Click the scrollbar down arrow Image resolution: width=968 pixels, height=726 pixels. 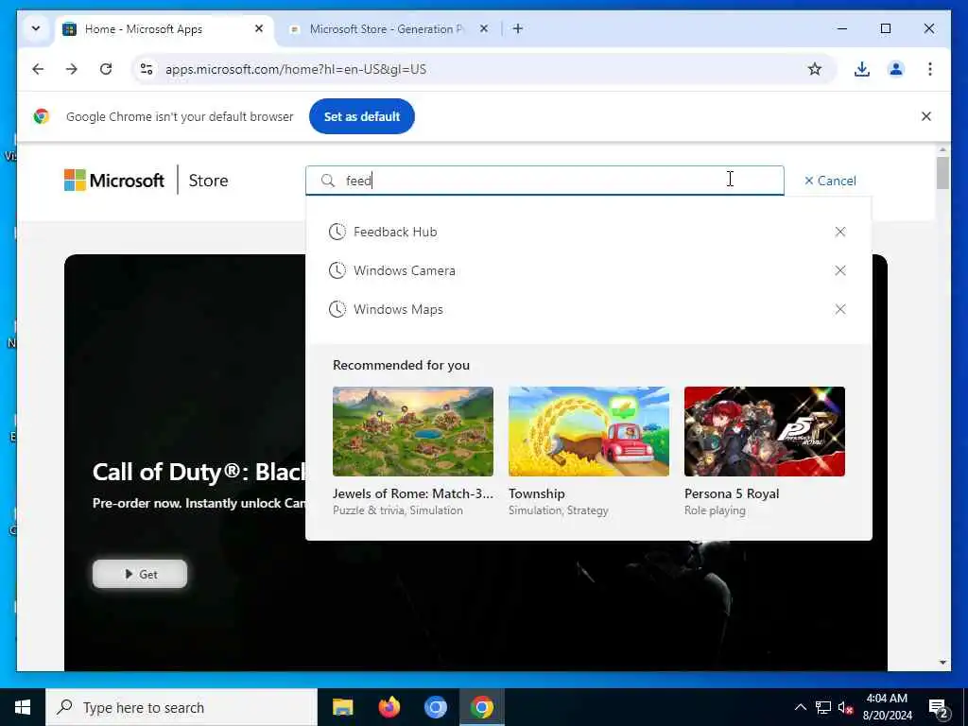point(942,663)
